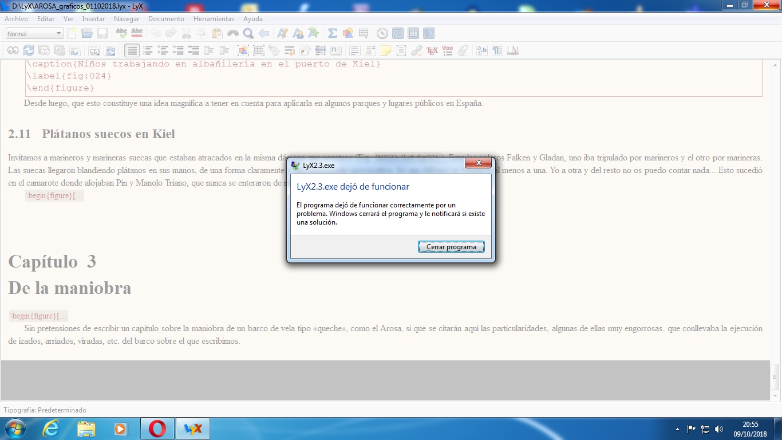Apply numbered list layout
The width and height of the screenshot is (782, 440).
pyautogui.click(x=147, y=50)
